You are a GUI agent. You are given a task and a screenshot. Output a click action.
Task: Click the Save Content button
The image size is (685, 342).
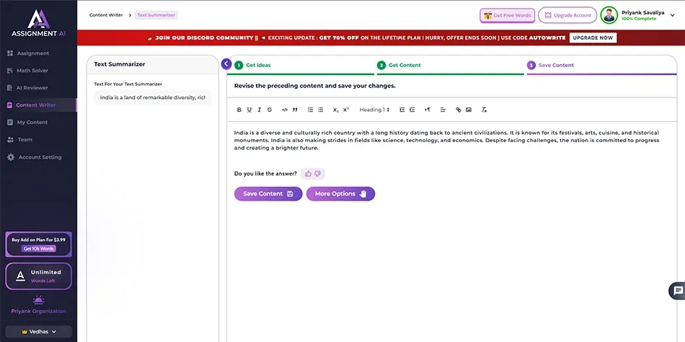click(x=268, y=193)
